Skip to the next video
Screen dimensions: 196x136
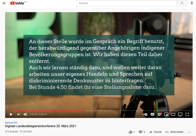pos(18,114)
